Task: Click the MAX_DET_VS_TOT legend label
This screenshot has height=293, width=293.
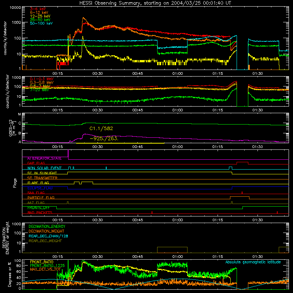Action: pos(45,269)
